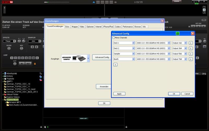Tick the Mono Channels checkbox
The width and height of the screenshot is (209, 131).
(114, 38)
